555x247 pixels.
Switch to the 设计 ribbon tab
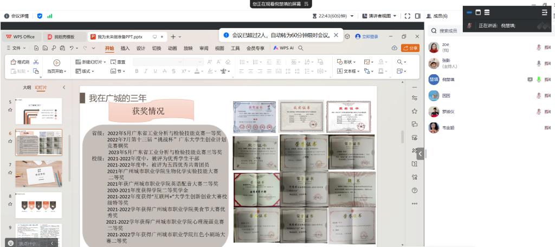click(x=141, y=48)
